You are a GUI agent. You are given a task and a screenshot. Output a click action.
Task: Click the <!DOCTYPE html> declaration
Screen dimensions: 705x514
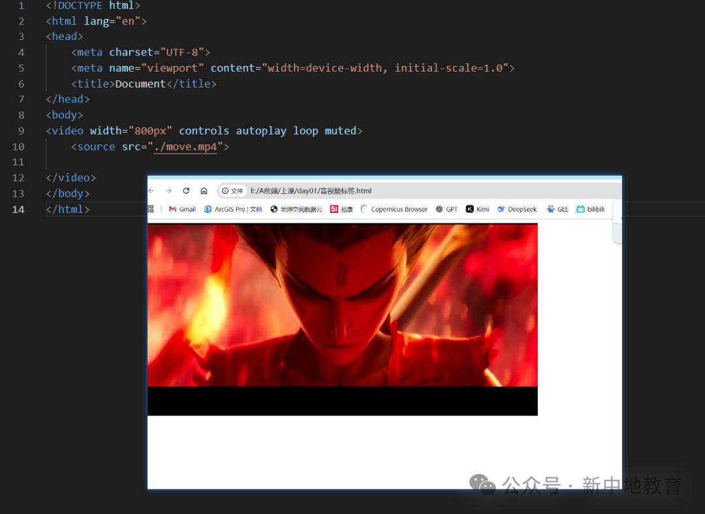tap(93, 5)
